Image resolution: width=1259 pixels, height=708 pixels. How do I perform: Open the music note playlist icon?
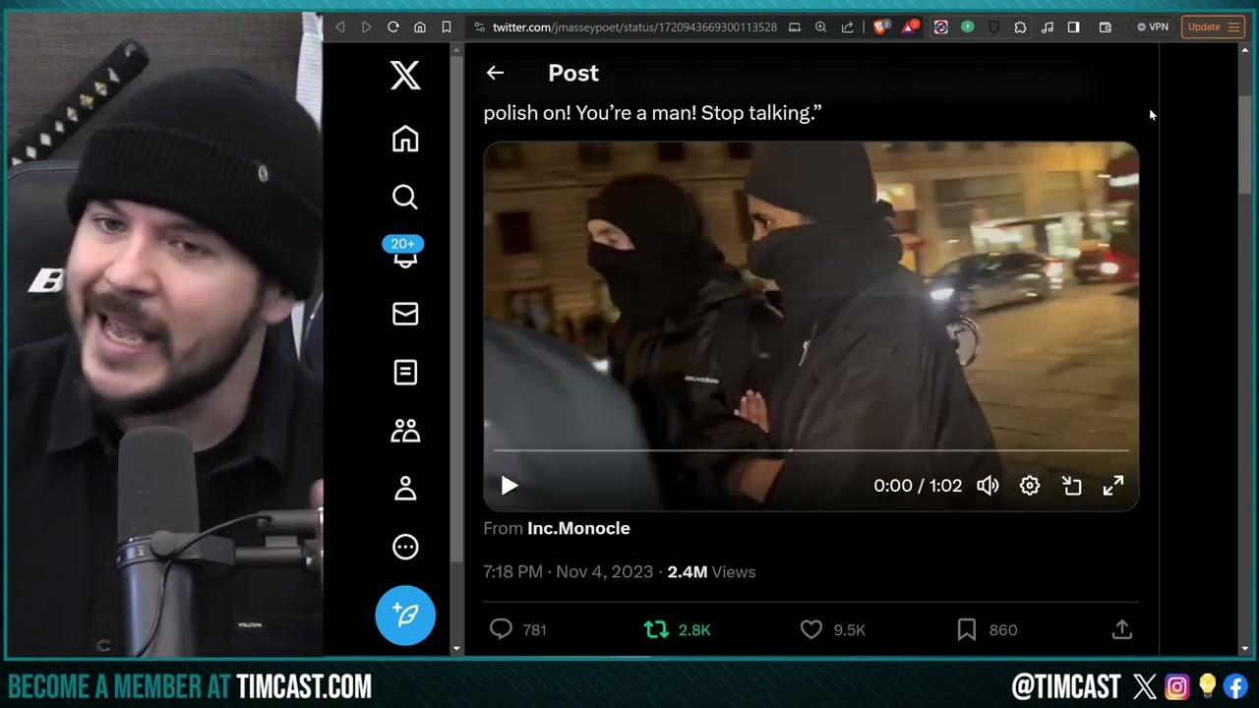[x=1047, y=28]
